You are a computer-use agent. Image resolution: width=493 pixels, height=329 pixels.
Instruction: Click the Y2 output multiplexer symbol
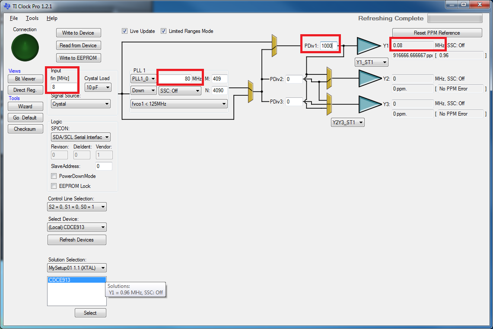[x=329, y=78]
